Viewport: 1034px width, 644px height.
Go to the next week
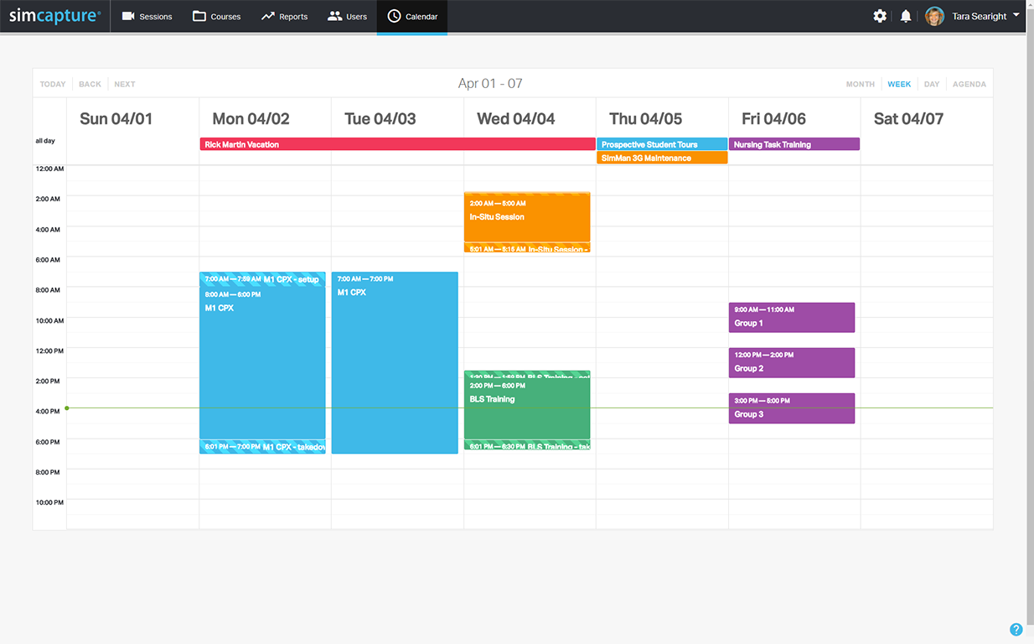click(125, 84)
